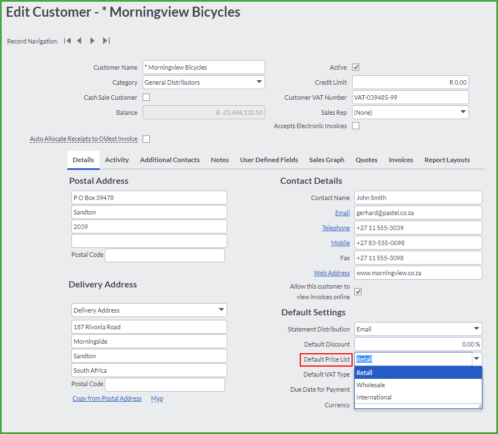Click the Customer Name input field
This screenshot has height=434, width=498.
click(x=204, y=67)
